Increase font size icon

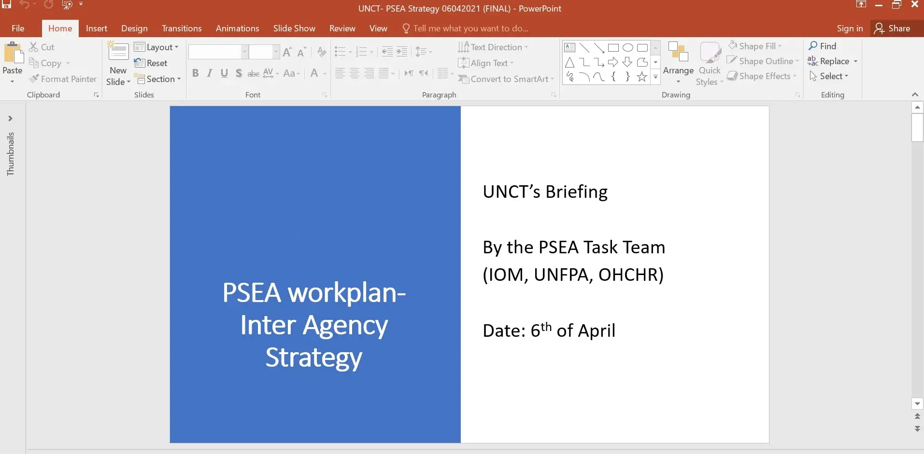(287, 52)
